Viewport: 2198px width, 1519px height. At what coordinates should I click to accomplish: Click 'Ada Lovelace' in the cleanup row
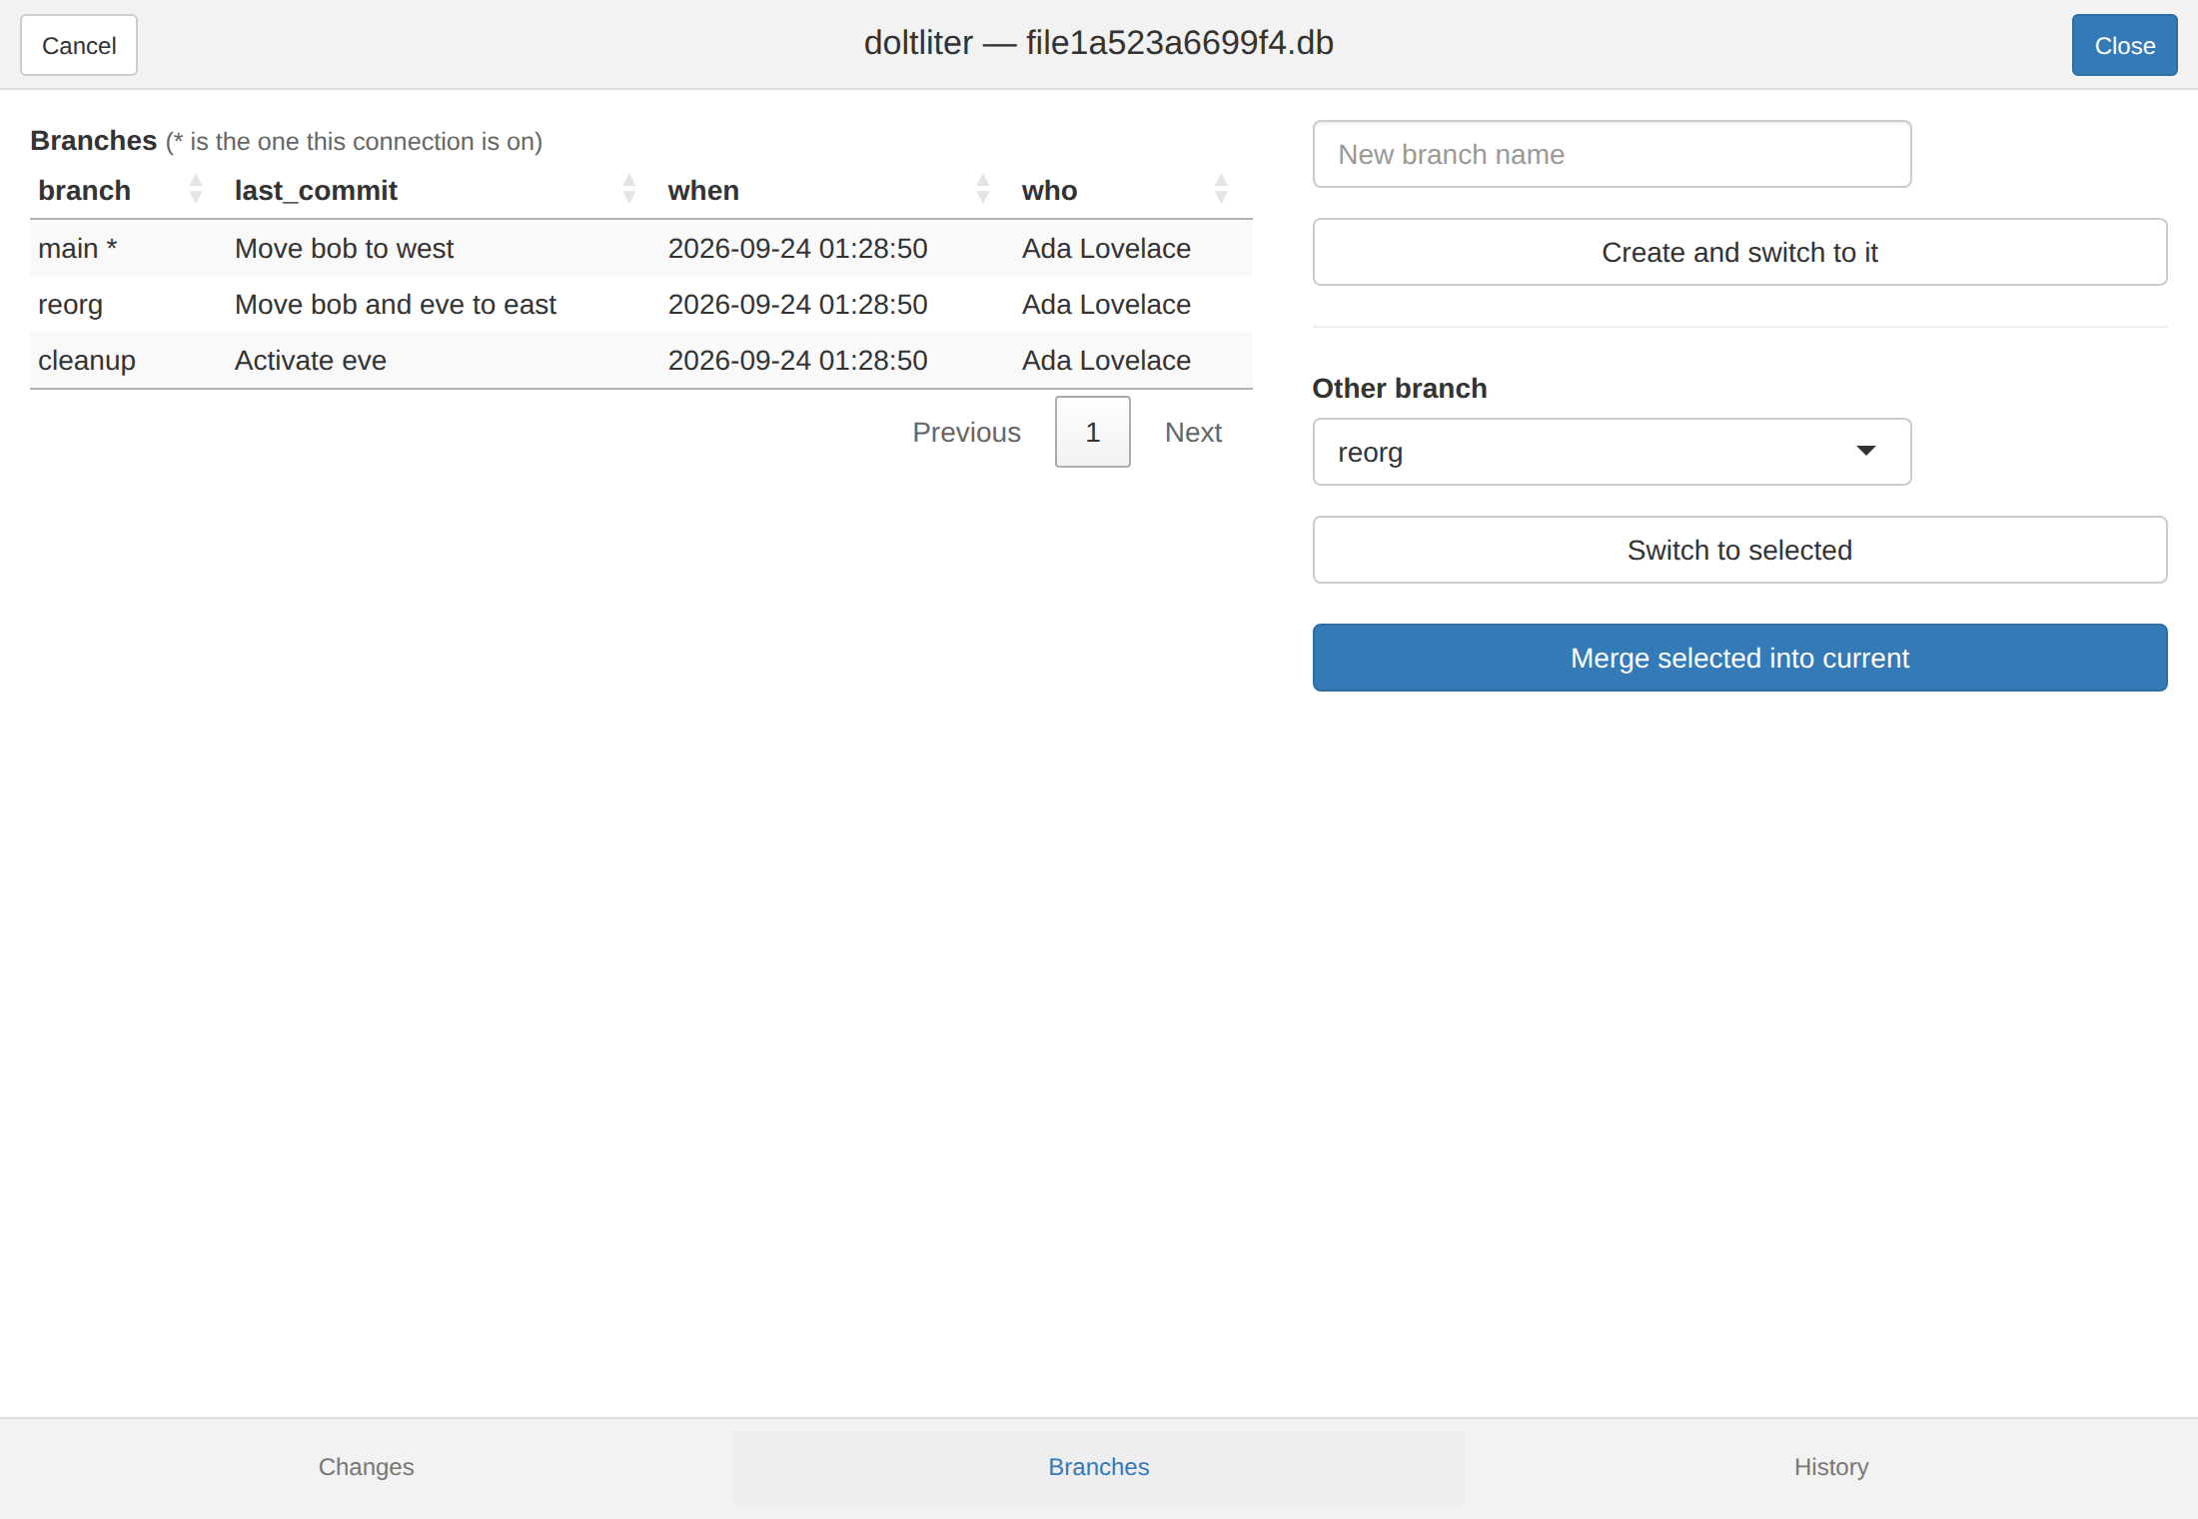click(1106, 360)
